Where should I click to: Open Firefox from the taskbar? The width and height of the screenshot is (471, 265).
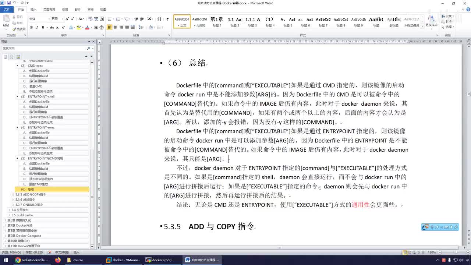click(57, 260)
